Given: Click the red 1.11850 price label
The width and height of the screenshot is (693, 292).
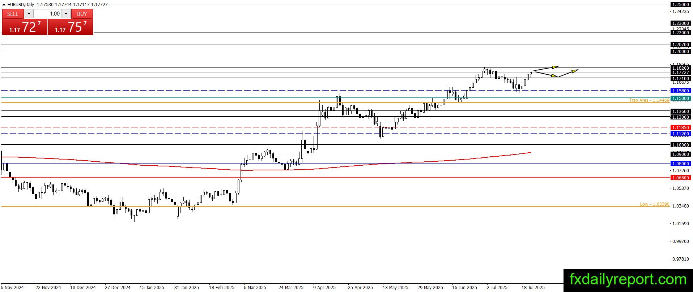Looking at the screenshot, I should click(x=680, y=127).
